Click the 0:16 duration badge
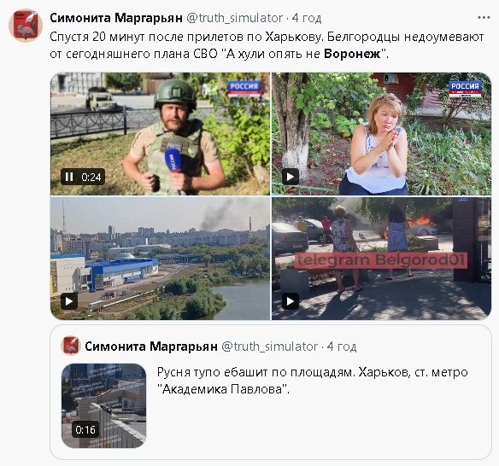 pyautogui.click(x=85, y=430)
